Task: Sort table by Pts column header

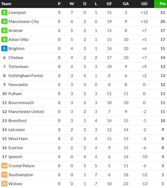Action: [x=163, y=4]
